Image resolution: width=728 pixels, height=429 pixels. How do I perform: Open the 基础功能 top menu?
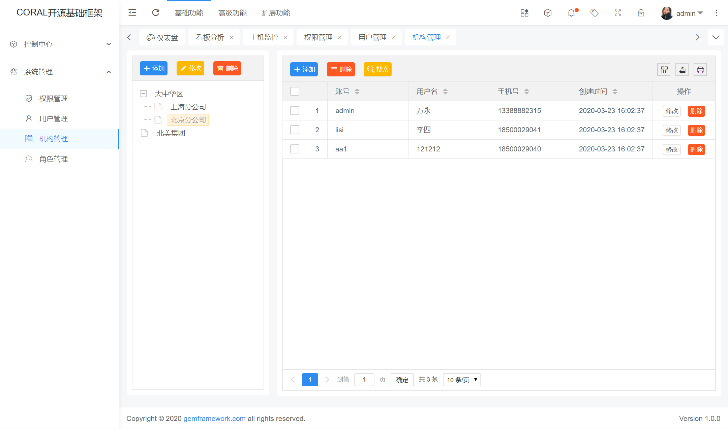[189, 13]
